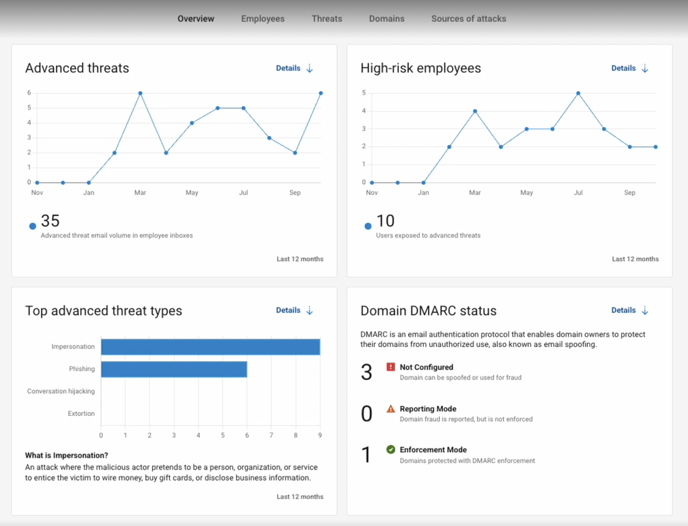Select the March peak data point on Advanced threats
This screenshot has width=688, height=526.
tap(141, 93)
